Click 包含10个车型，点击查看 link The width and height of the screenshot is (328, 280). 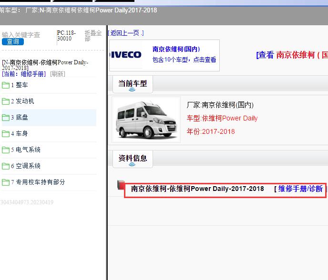[184, 60]
